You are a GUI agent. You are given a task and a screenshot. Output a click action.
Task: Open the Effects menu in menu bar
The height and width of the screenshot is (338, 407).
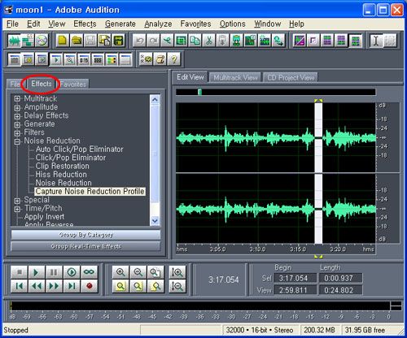85,24
